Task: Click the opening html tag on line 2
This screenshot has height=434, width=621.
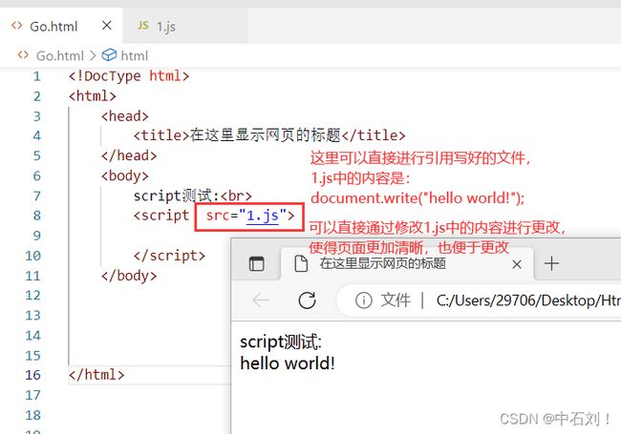Action: [x=93, y=96]
